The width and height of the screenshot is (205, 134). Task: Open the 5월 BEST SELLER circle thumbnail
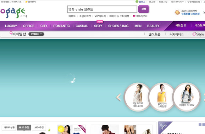click(x=138, y=97)
